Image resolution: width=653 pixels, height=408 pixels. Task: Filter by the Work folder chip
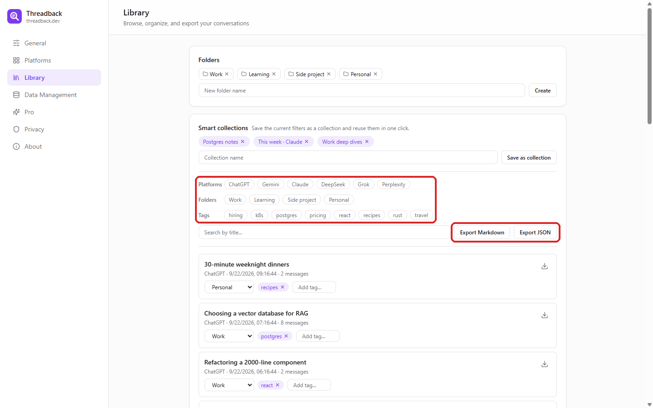coord(235,199)
